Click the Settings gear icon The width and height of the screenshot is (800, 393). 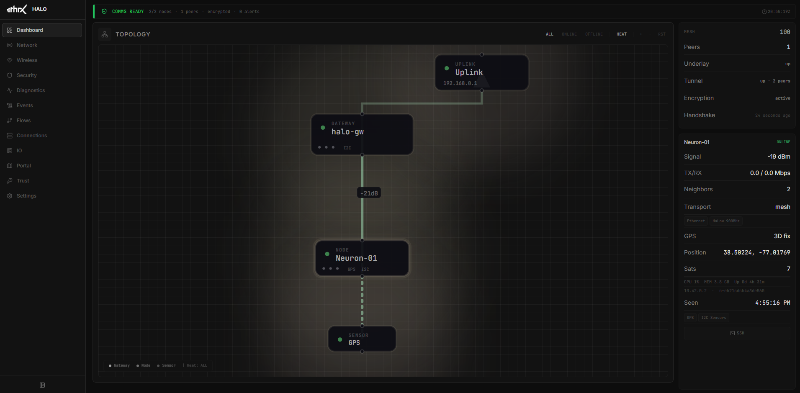point(10,196)
